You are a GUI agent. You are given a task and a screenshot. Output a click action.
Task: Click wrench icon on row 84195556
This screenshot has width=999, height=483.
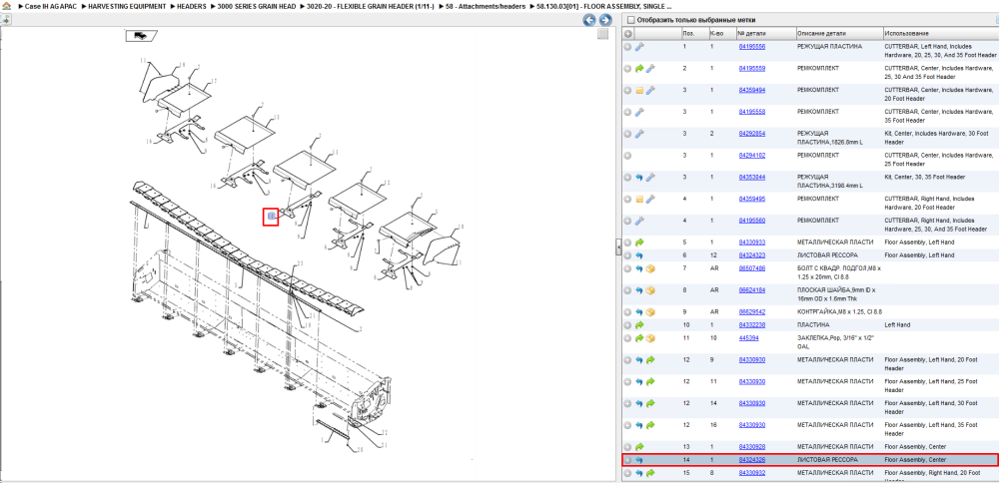point(639,47)
